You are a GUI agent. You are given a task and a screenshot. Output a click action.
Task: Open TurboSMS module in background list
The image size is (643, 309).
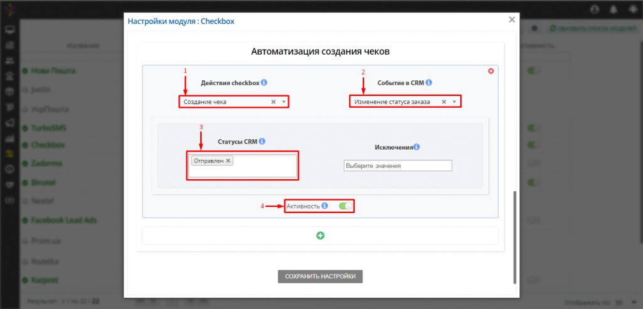pyautogui.click(x=49, y=128)
